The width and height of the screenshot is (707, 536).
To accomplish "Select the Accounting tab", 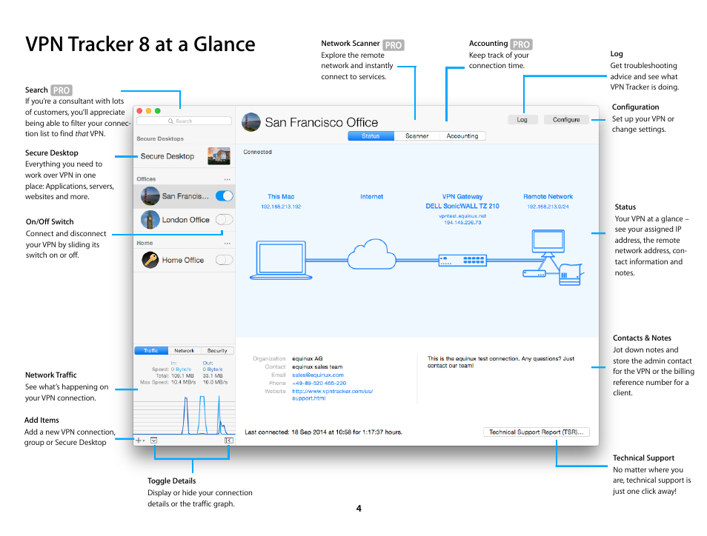I will [462, 136].
